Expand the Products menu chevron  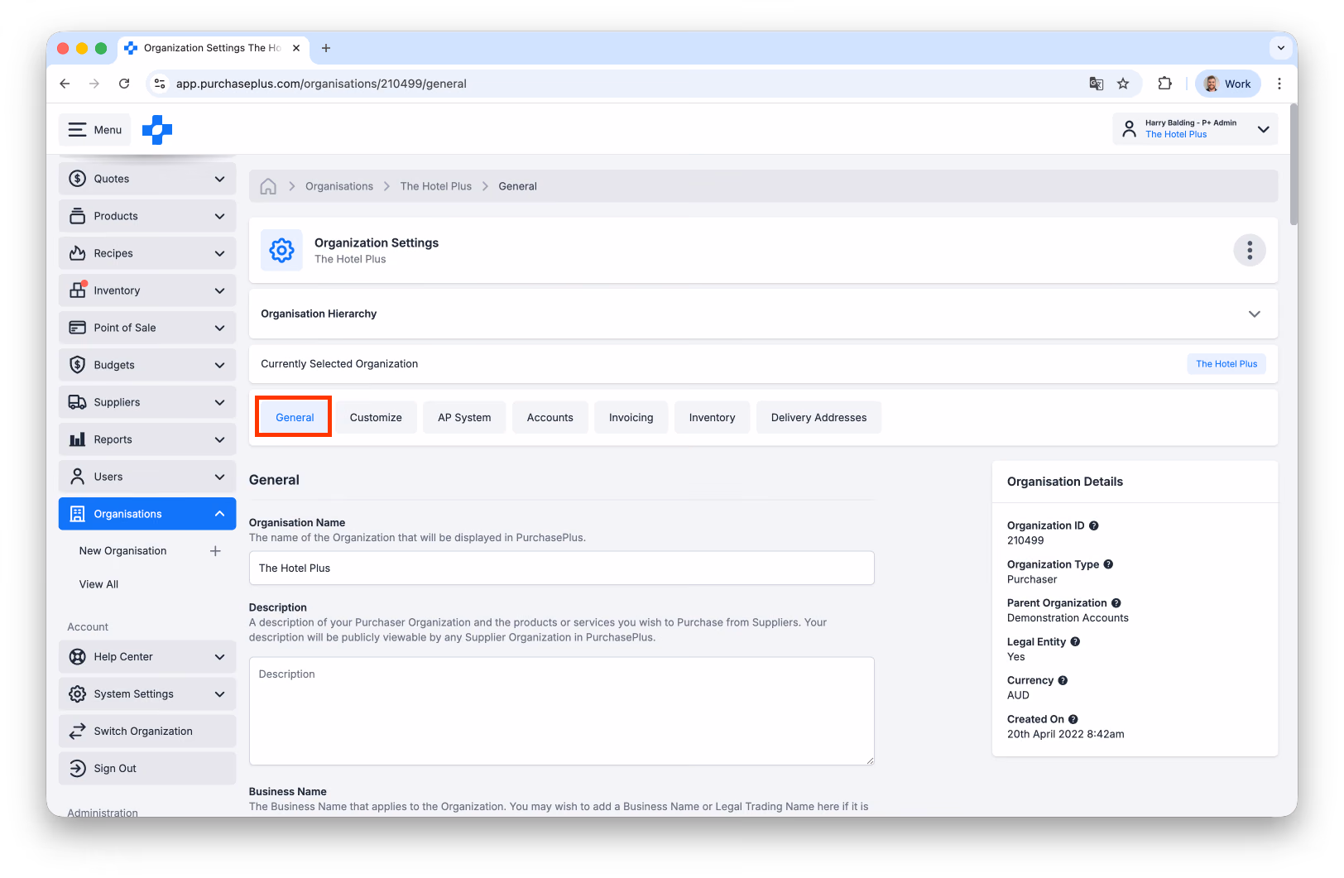click(219, 216)
